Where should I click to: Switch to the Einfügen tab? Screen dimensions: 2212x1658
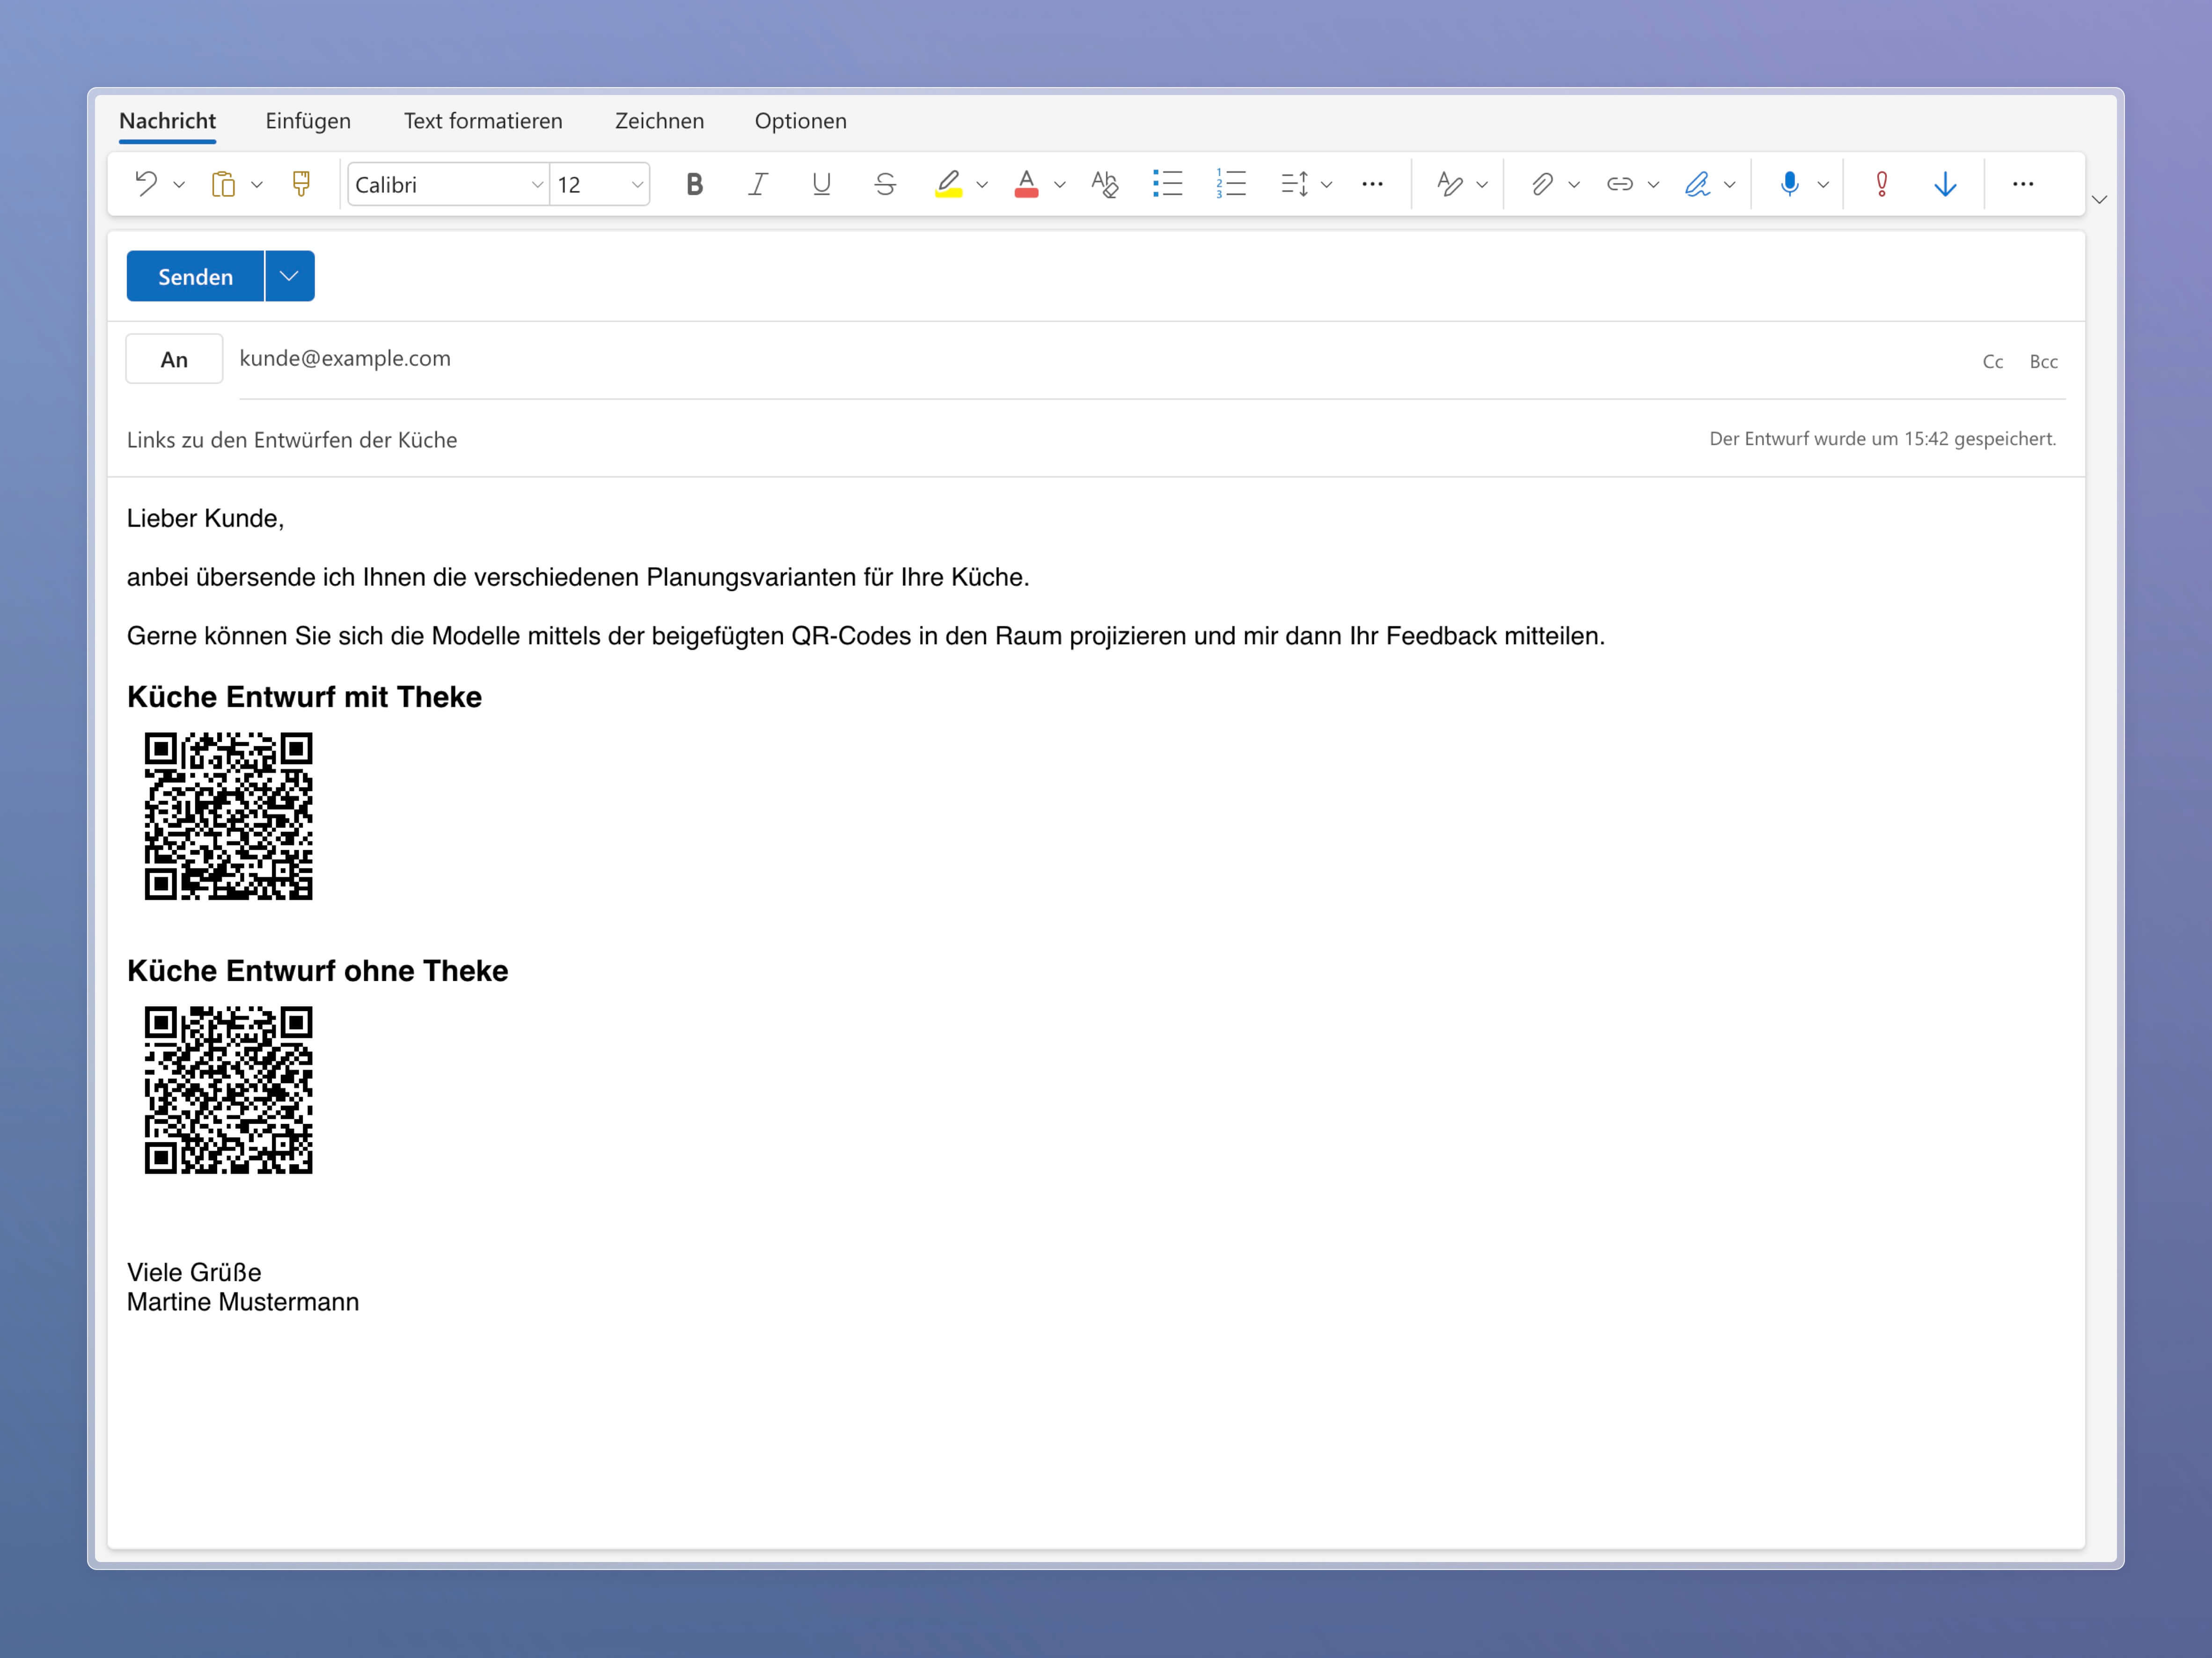point(308,121)
